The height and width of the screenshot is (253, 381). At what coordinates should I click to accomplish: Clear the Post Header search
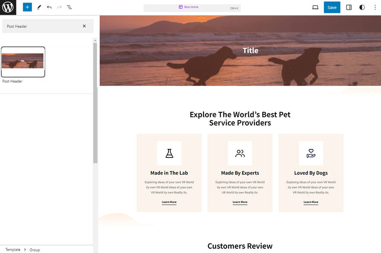pyautogui.click(x=84, y=26)
